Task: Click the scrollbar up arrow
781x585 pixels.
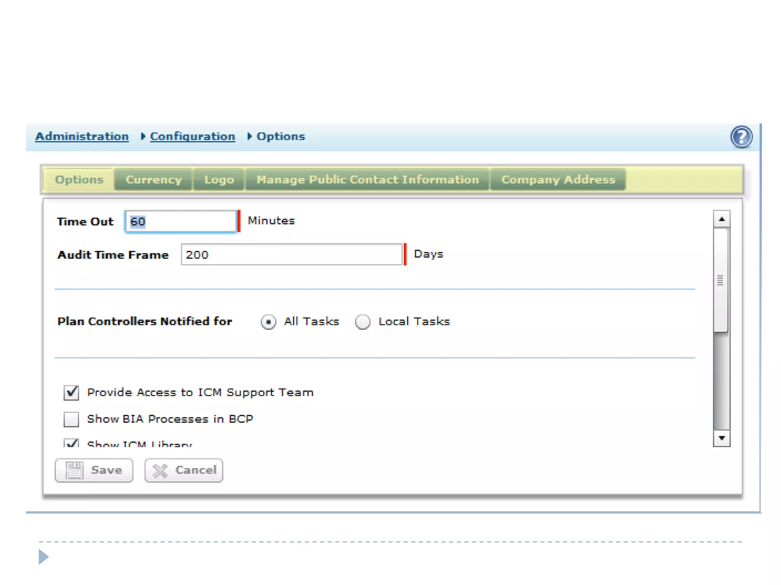Action: coord(721,219)
